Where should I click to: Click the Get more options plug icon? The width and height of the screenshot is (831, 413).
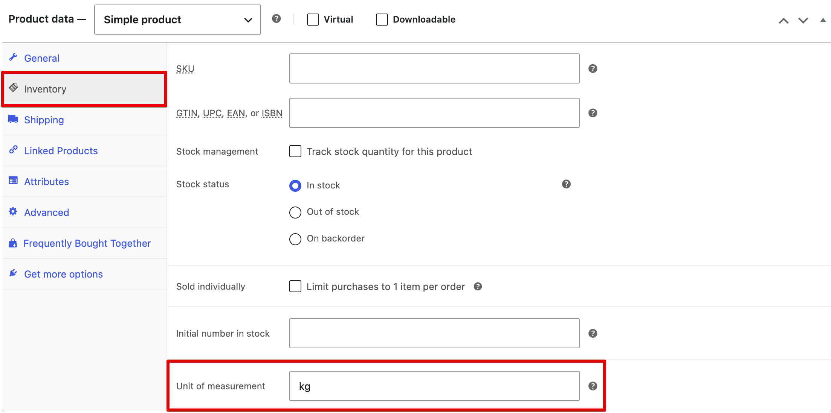tap(13, 273)
